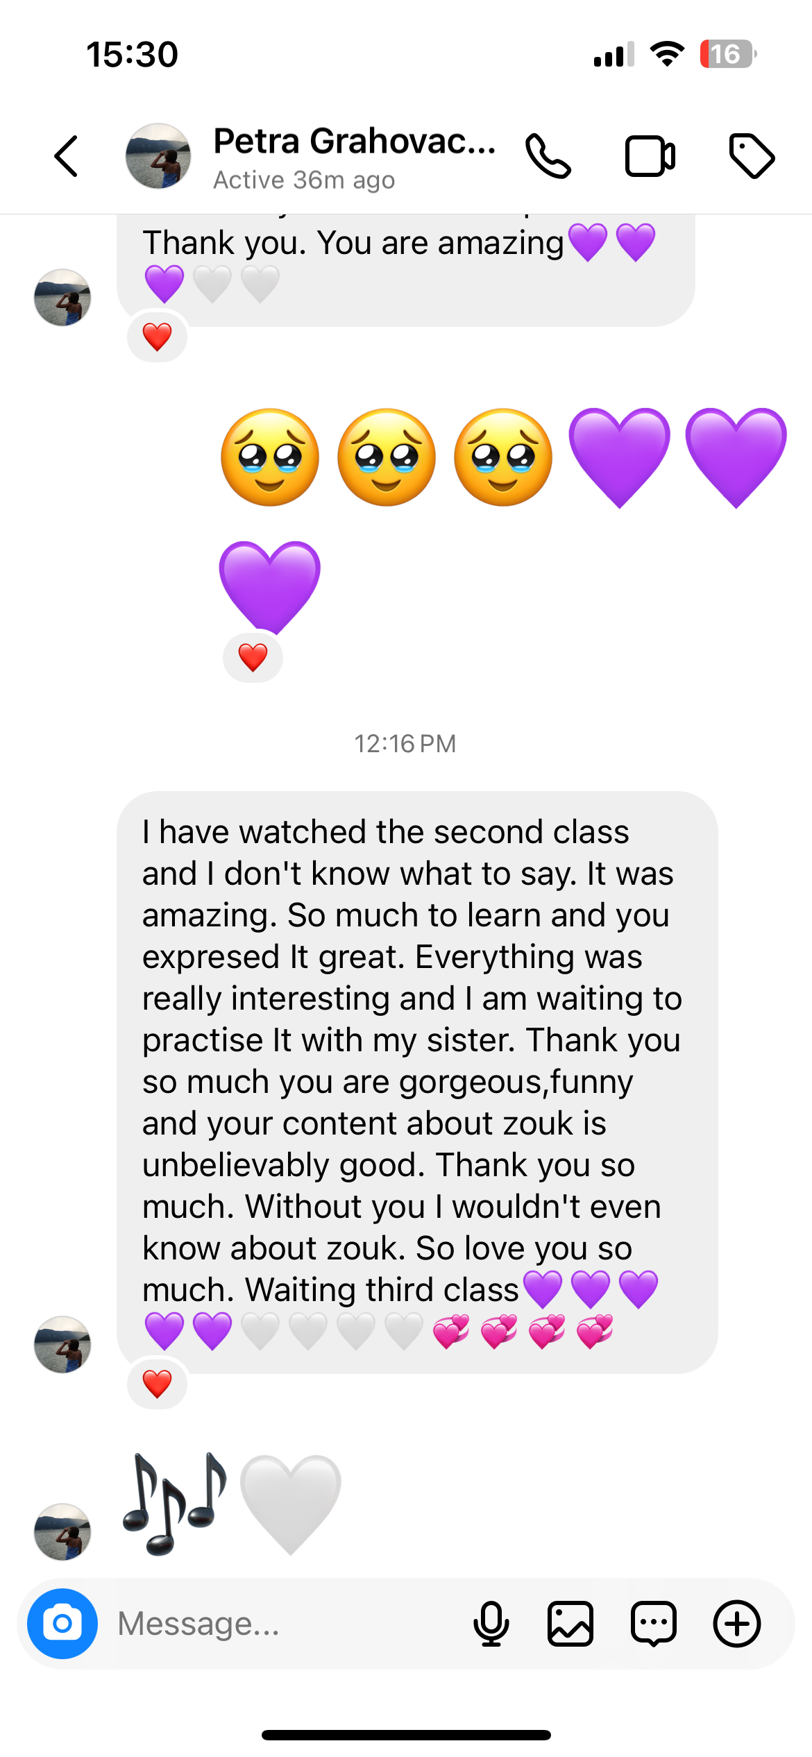
Task: Start an audio call with Petra
Action: coord(548,156)
